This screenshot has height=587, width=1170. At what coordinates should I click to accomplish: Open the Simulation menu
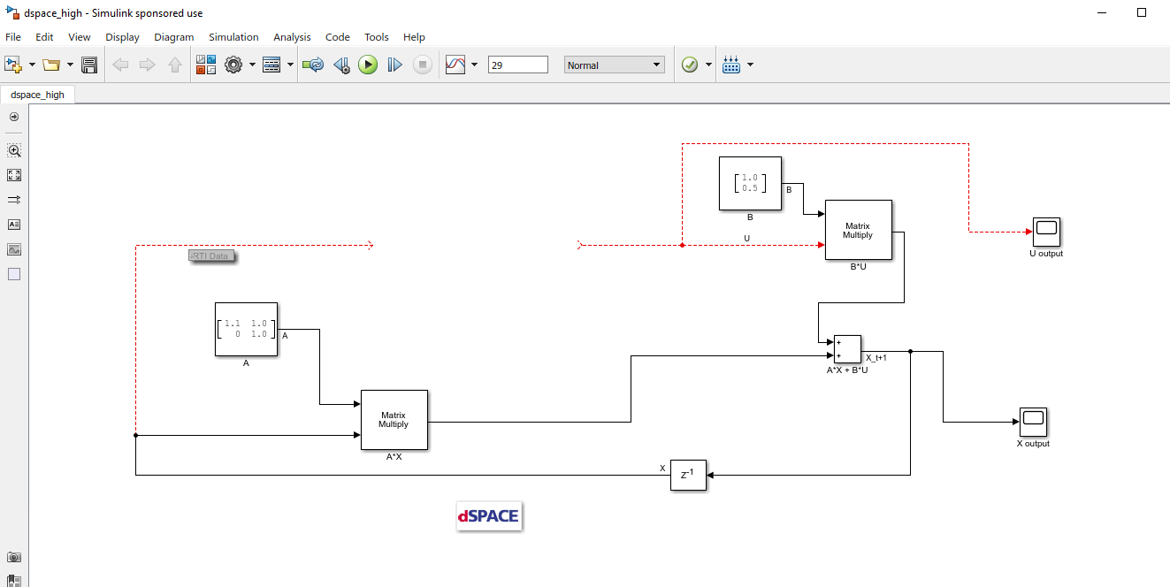pyautogui.click(x=233, y=37)
